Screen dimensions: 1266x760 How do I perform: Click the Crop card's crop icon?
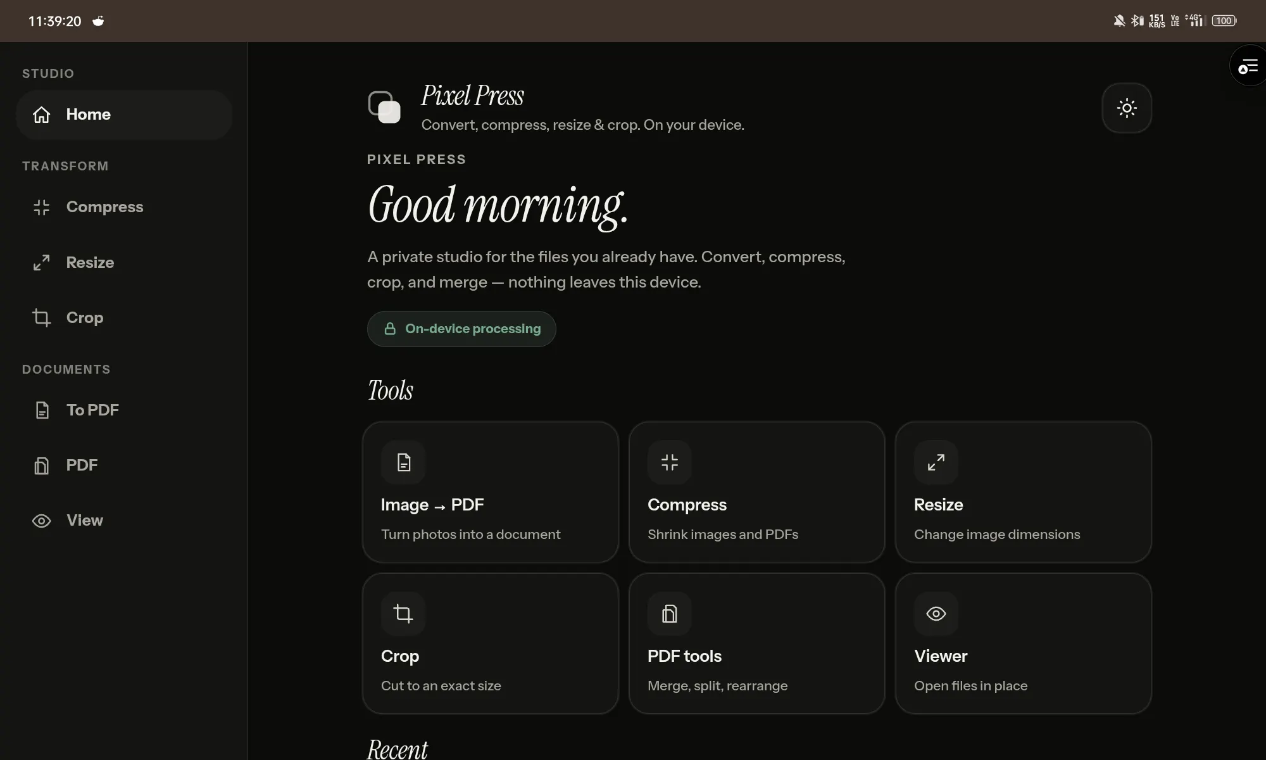click(403, 614)
